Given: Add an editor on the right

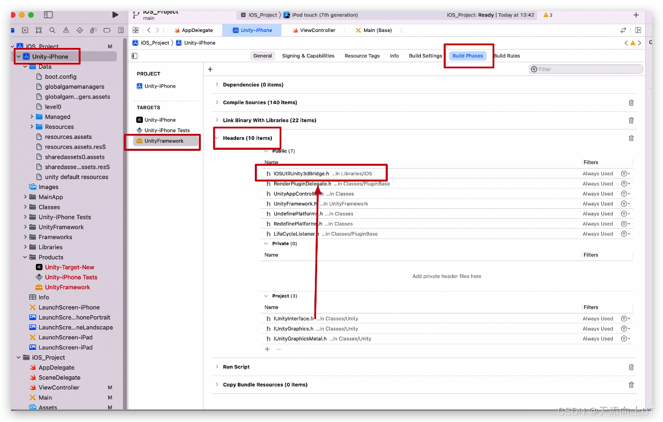Looking at the screenshot, I should 638,30.
